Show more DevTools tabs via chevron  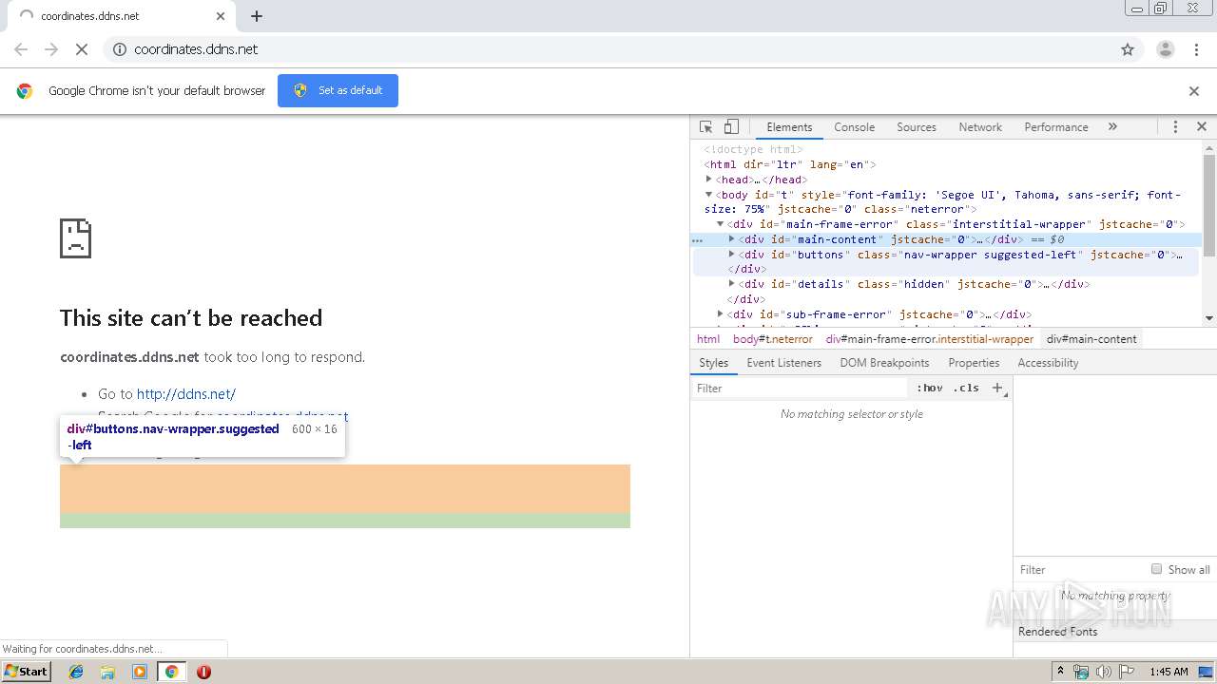click(x=1112, y=126)
